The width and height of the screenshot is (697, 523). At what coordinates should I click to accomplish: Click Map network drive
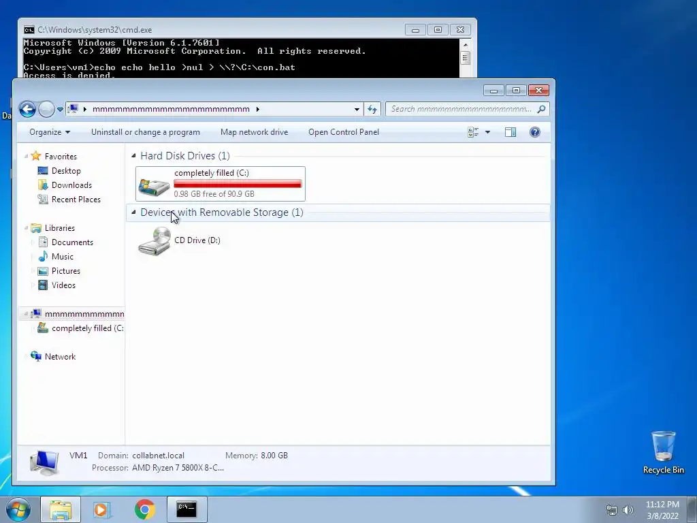click(255, 132)
